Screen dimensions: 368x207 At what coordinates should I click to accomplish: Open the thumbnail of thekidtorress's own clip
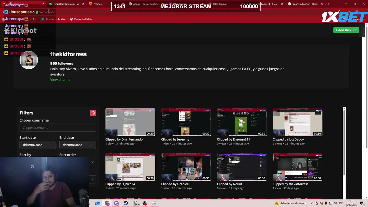click(x=298, y=167)
